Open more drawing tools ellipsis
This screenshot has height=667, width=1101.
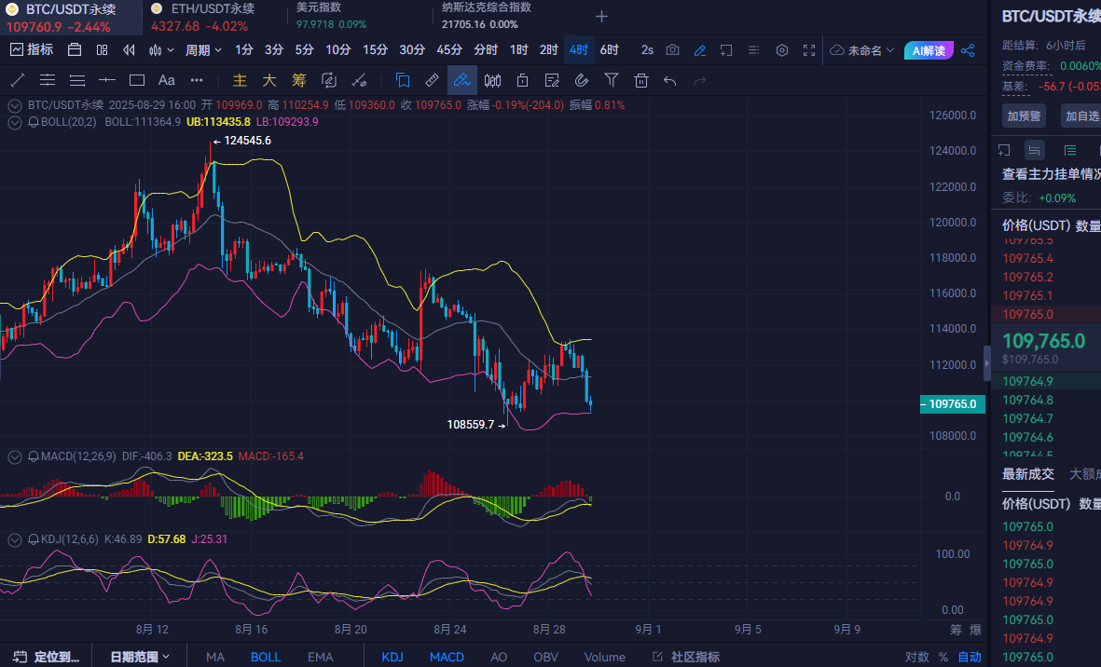point(197,80)
